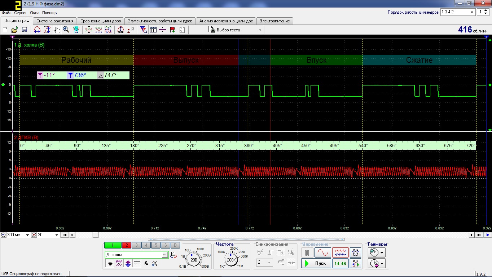This screenshot has height=277, width=492.
Task: Click the AUTO waveform play button
Action: pyautogui.click(x=356, y=264)
